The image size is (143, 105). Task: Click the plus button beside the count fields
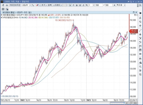tap(114, 5)
